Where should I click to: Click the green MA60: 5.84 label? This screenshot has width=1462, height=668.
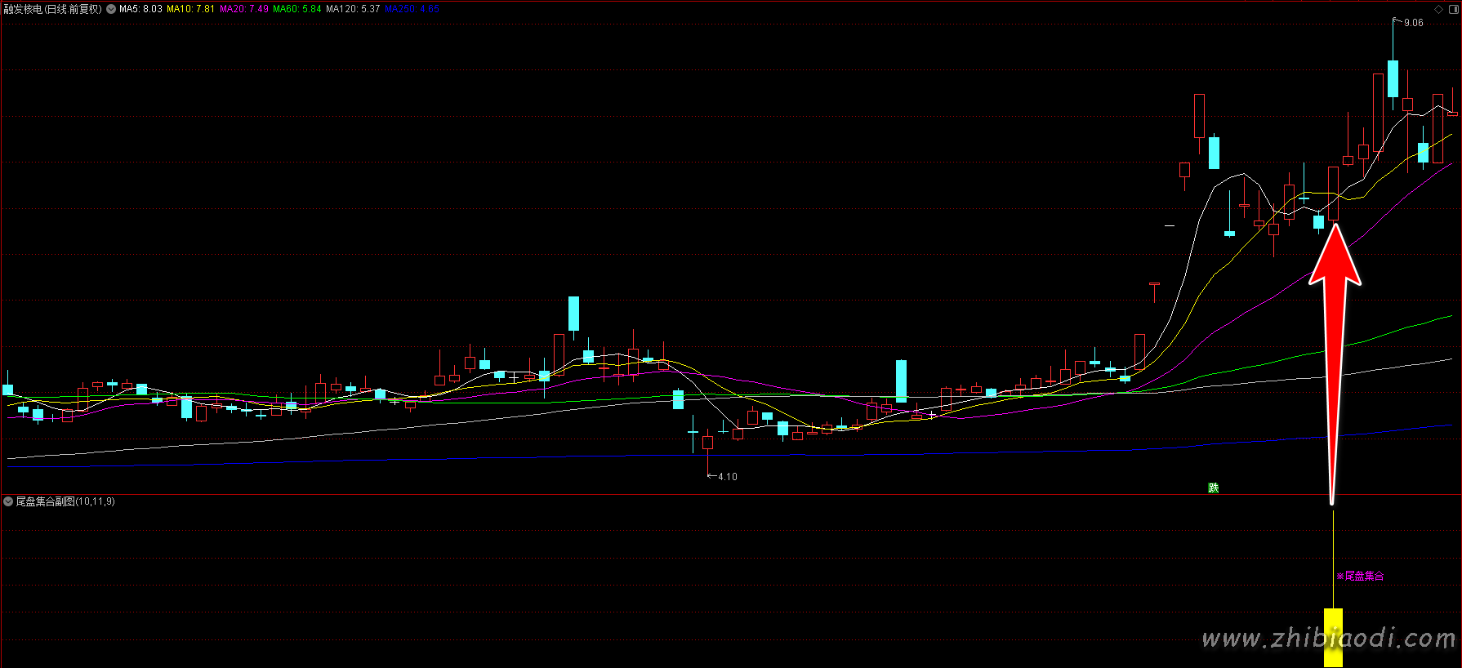[x=296, y=9]
